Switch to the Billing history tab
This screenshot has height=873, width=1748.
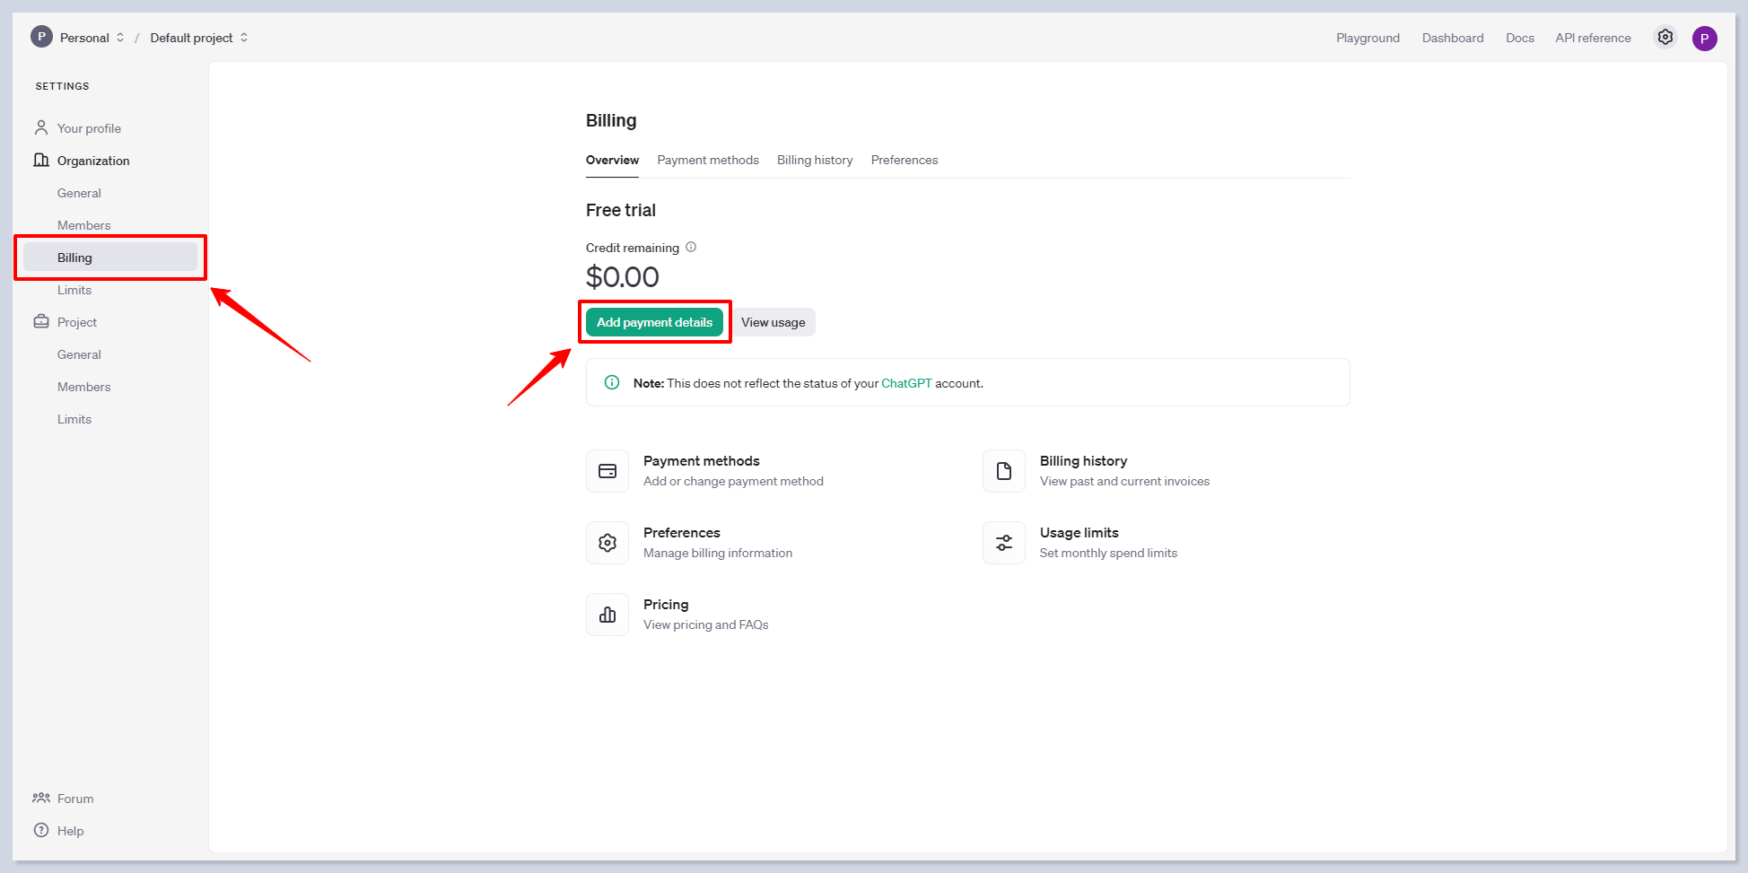click(814, 160)
